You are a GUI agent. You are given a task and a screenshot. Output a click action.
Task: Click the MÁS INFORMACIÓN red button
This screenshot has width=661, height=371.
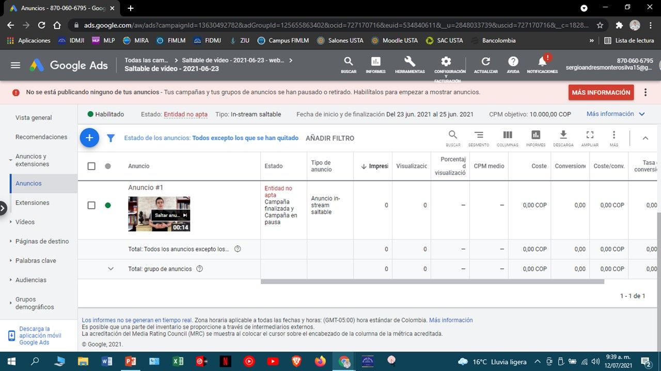coord(601,92)
